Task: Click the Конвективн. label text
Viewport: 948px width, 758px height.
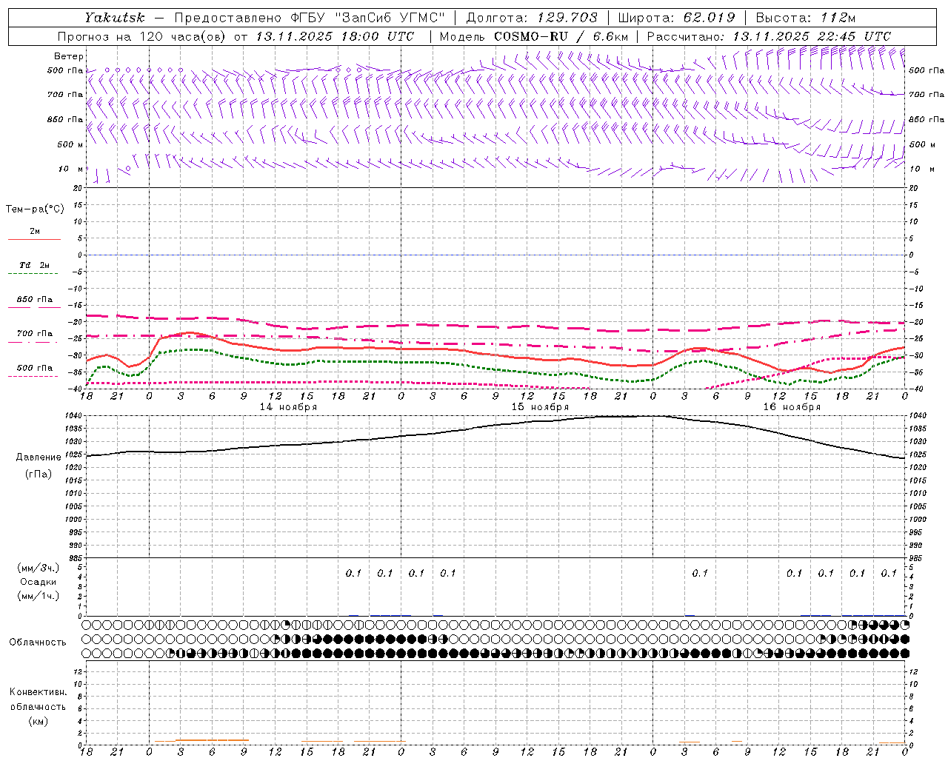Action: click(38, 692)
